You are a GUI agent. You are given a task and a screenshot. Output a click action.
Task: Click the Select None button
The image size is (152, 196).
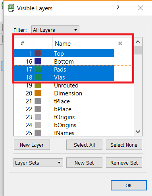click(124, 145)
